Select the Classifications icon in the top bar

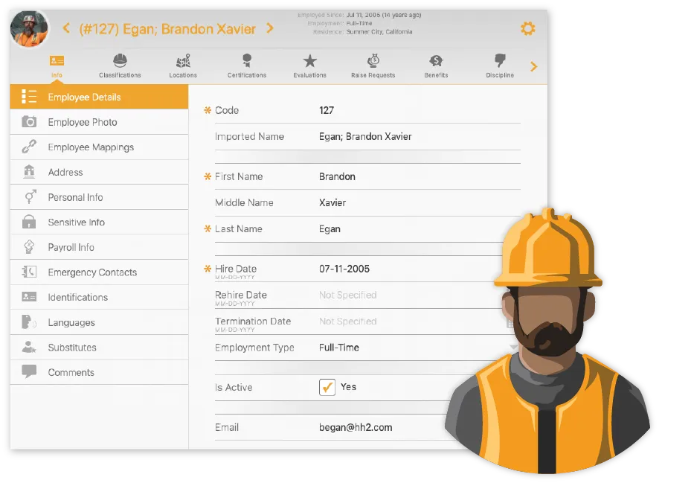click(x=120, y=60)
